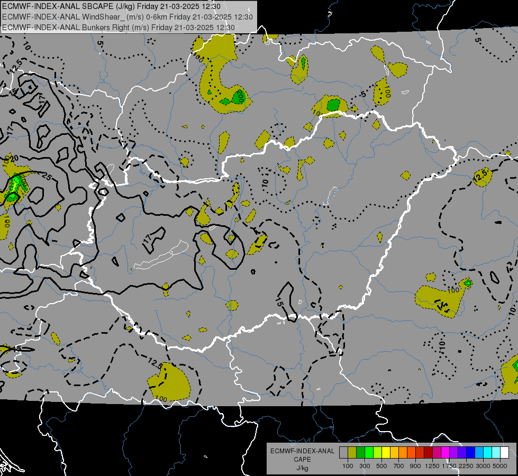Click the amber legend swatch
Screen dimensions: 518x476
click(x=394, y=453)
